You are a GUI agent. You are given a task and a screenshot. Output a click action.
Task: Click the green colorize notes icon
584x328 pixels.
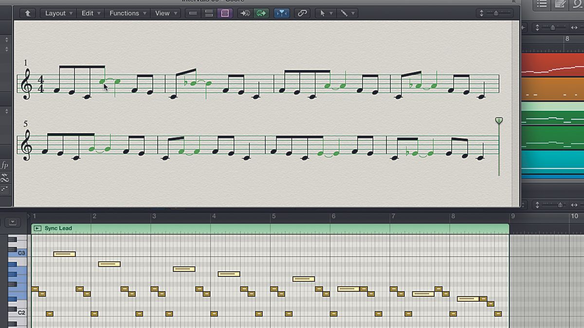(261, 13)
